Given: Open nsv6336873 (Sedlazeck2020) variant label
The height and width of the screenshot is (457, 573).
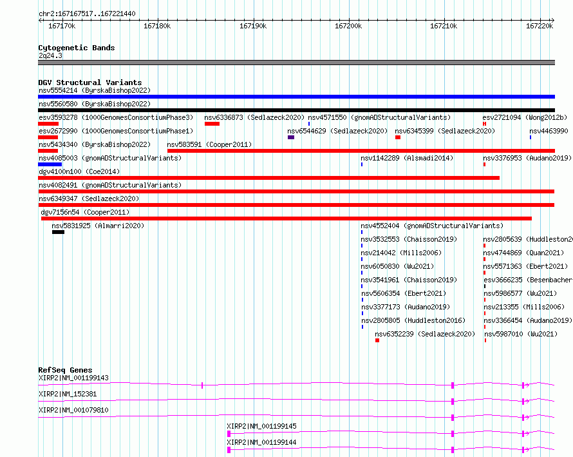Looking at the screenshot, I should (254, 117).
